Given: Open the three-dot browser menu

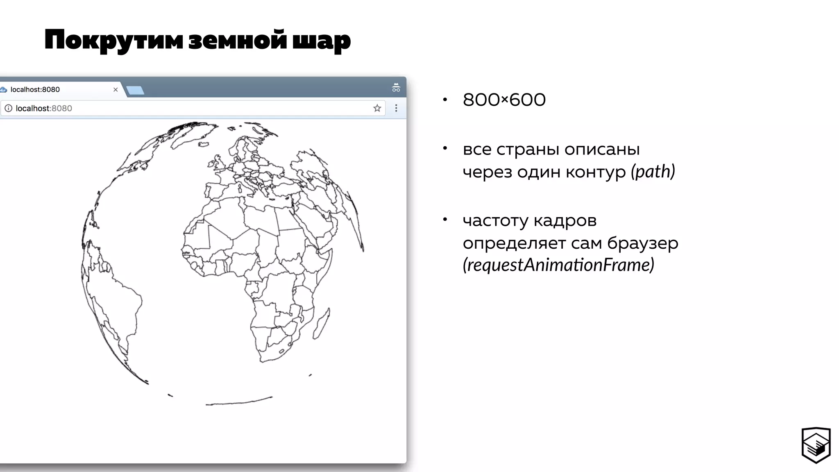Looking at the screenshot, I should pos(396,108).
